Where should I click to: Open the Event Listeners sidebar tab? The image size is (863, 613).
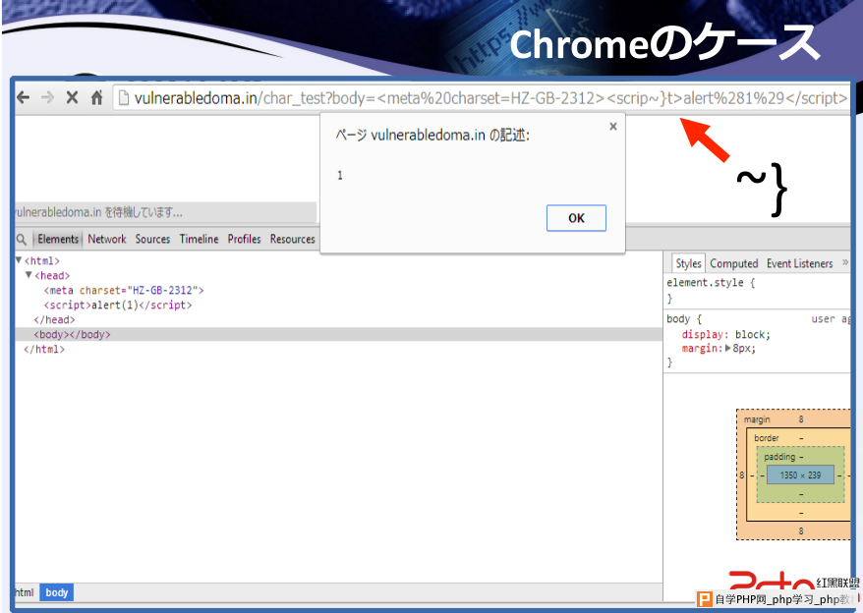pos(800,263)
